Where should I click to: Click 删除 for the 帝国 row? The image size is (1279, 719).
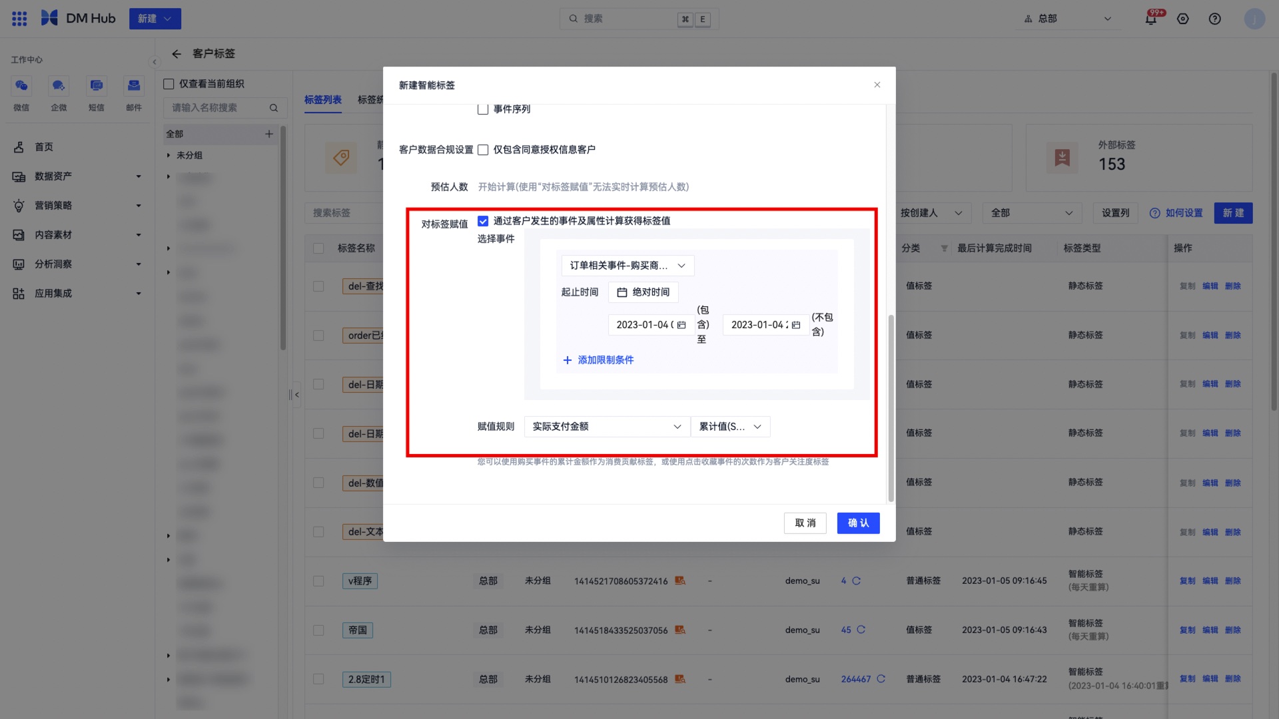[1233, 630]
